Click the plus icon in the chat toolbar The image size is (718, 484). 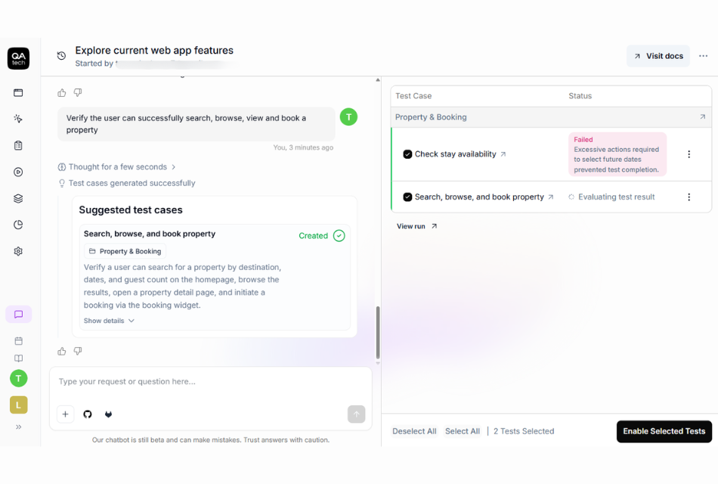pos(65,414)
